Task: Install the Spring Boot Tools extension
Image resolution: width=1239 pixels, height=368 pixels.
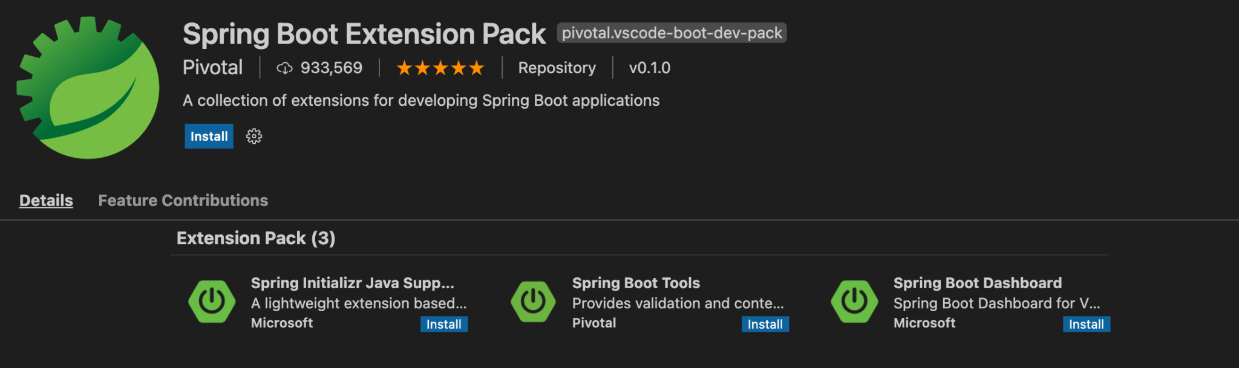Action: (x=765, y=324)
